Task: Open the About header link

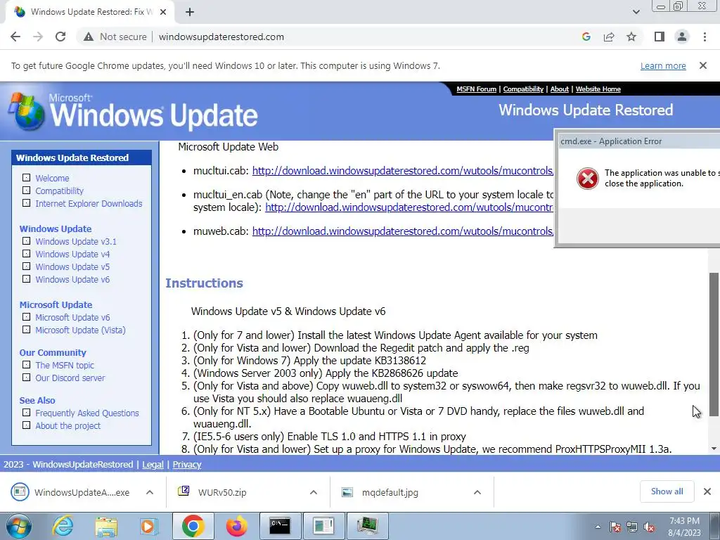Action: [x=559, y=89]
